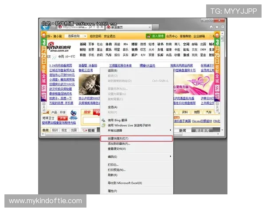Viewport: 266px width, 212px height.
Task: Open the 科技 channel link
Action: pyautogui.click(x=83, y=55)
